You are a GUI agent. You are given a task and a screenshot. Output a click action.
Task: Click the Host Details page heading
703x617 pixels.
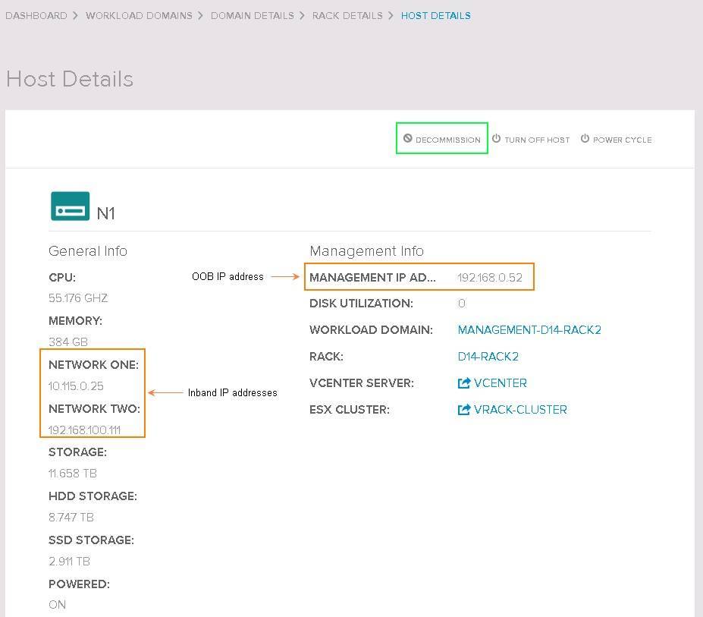pyautogui.click(x=70, y=79)
